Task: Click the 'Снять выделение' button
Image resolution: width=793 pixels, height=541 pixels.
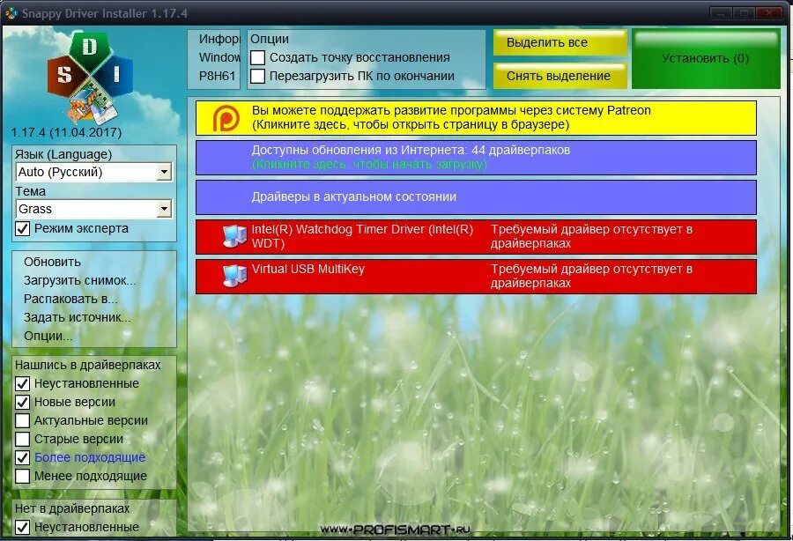Action: 560,76
